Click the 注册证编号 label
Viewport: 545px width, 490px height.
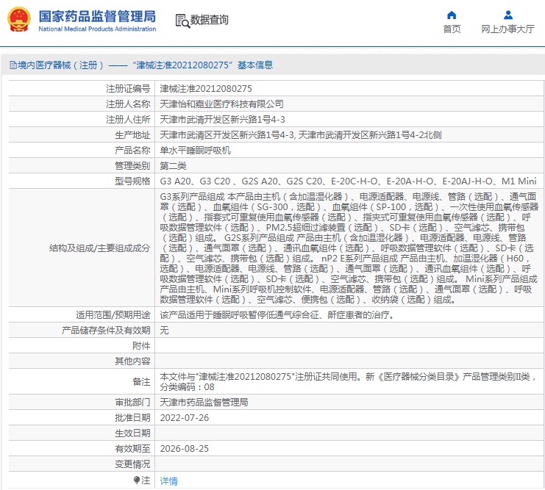click(128, 89)
